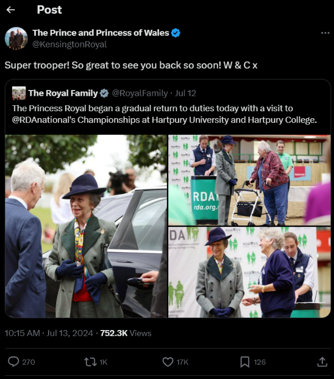Bookmark this post
Screen dimensions: 334x379
point(245,362)
